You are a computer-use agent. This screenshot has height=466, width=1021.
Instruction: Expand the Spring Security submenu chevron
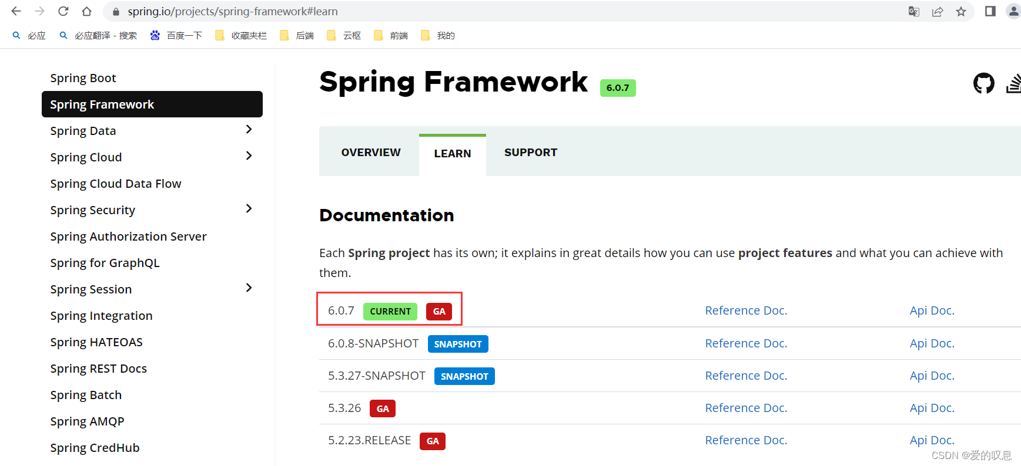[249, 208]
